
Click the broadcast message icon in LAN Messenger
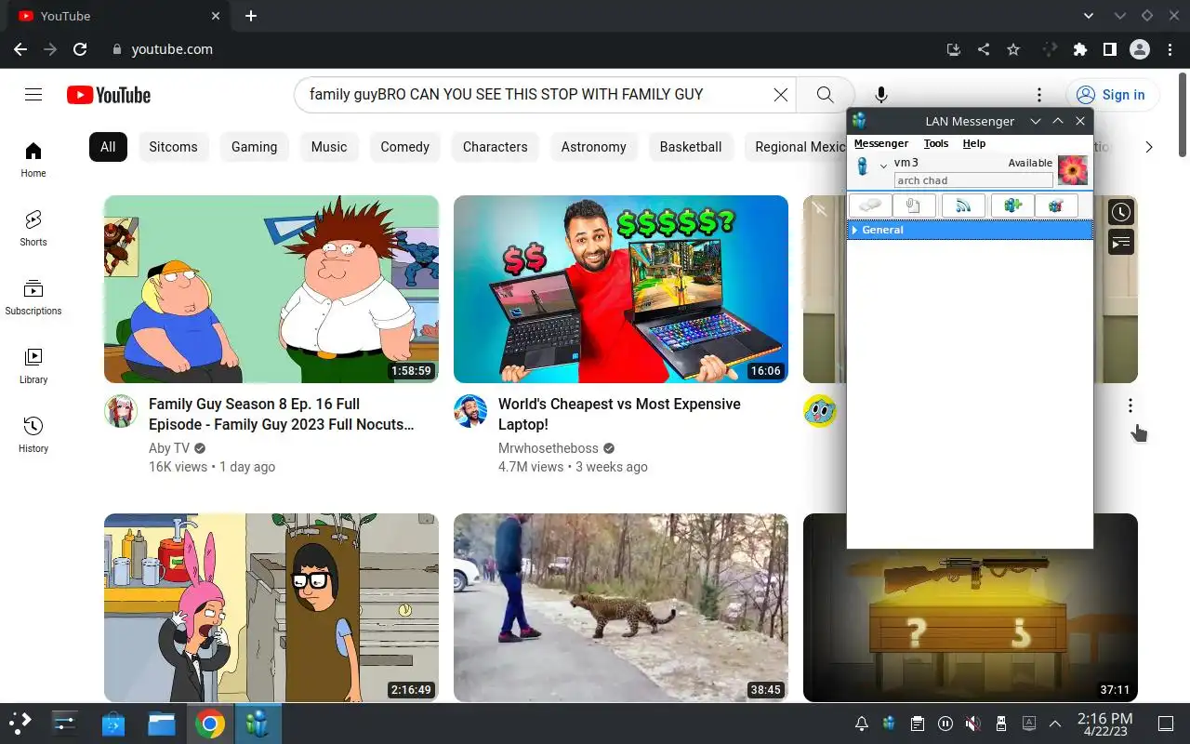click(x=963, y=206)
